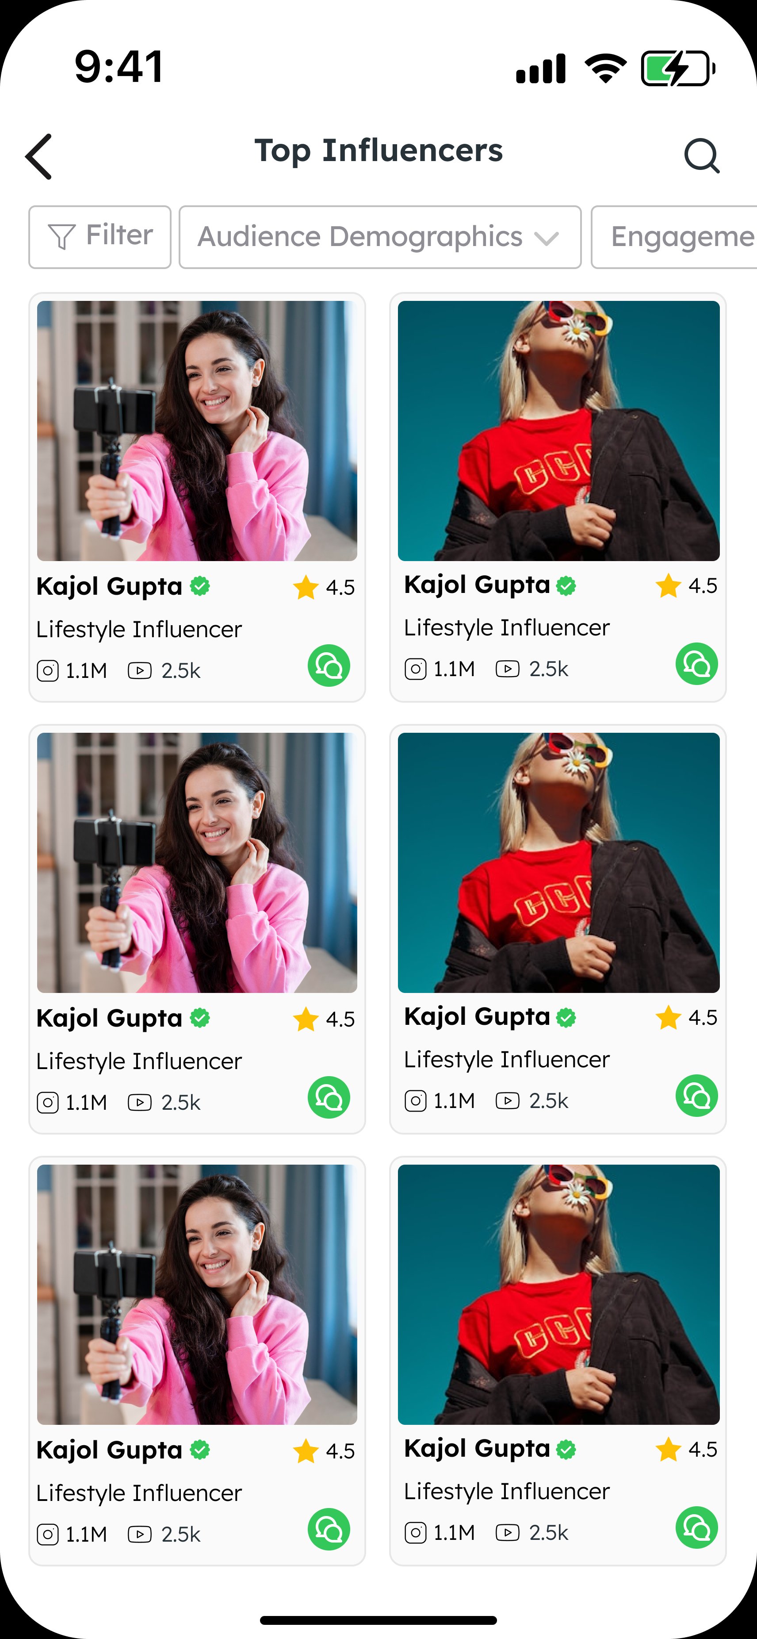Open the Filter button
This screenshot has width=757, height=1639.
(100, 237)
